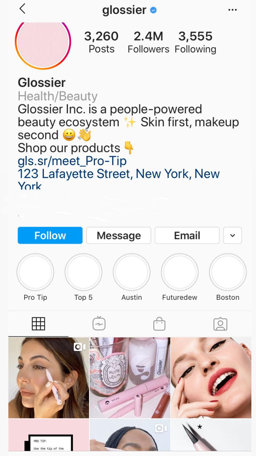Follow the Glossier account
Image resolution: width=256 pixels, height=456 pixels.
pyautogui.click(x=50, y=235)
